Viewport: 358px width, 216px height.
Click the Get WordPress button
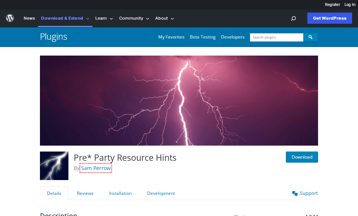[x=330, y=18]
